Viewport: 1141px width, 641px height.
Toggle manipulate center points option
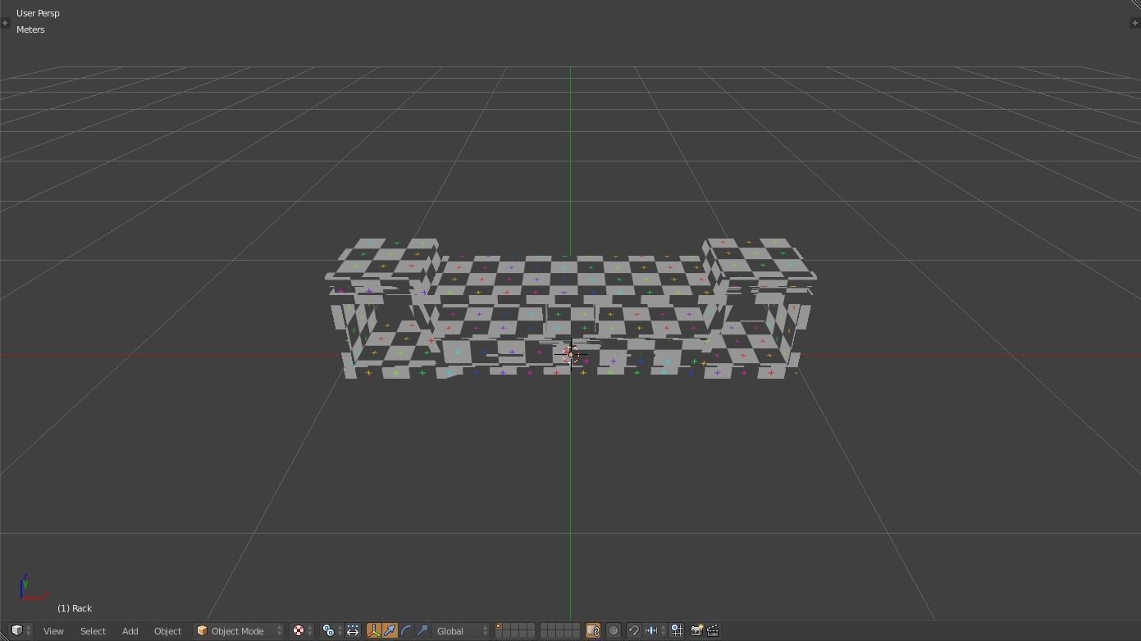coord(353,630)
